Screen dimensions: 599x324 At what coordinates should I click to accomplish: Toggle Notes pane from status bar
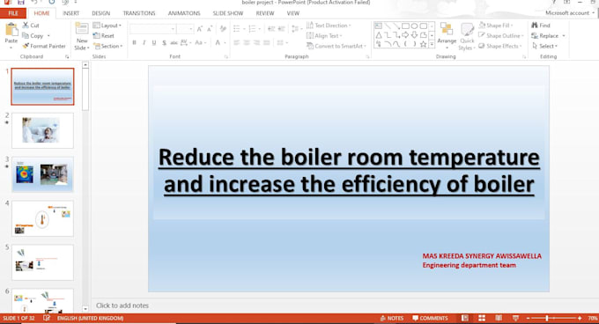(x=392, y=318)
